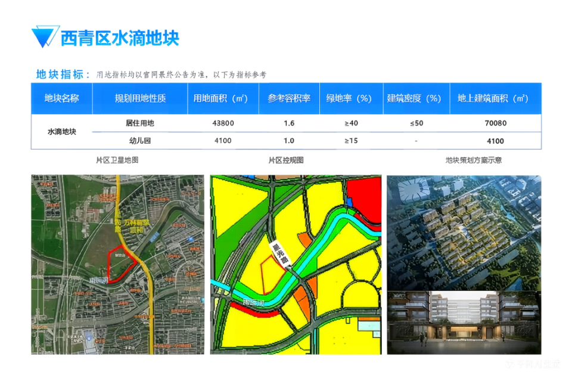Select the 43800 area value

pyautogui.click(x=223, y=123)
